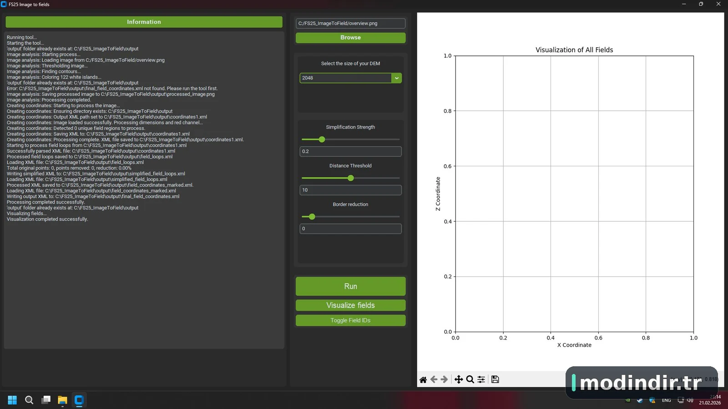Open the network status tray icon

click(681, 400)
